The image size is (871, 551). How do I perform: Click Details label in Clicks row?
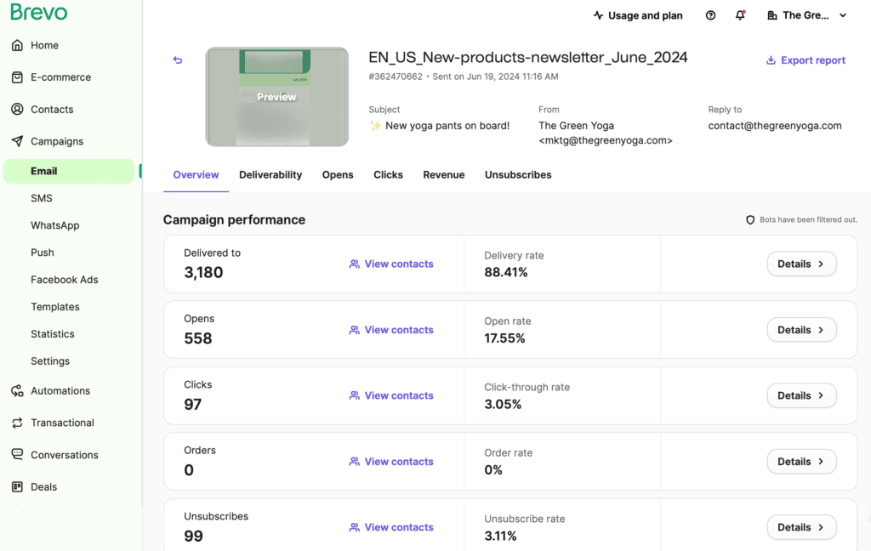tap(794, 395)
